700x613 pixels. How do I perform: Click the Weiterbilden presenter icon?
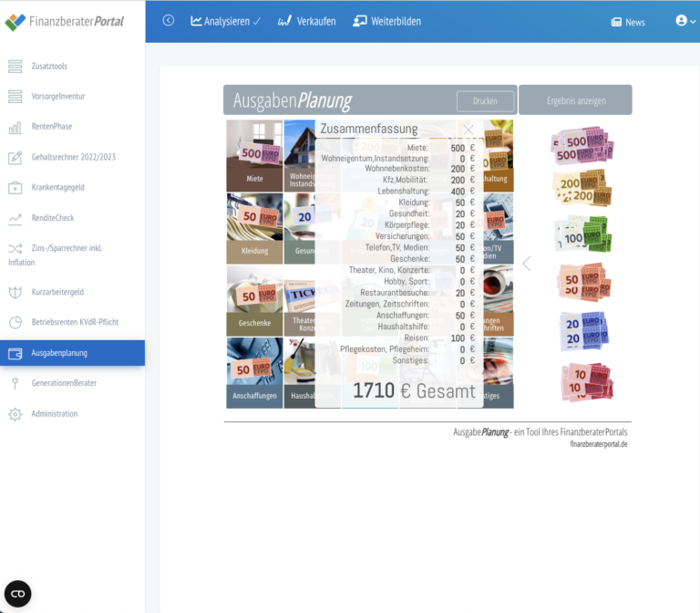pyautogui.click(x=360, y=21)
